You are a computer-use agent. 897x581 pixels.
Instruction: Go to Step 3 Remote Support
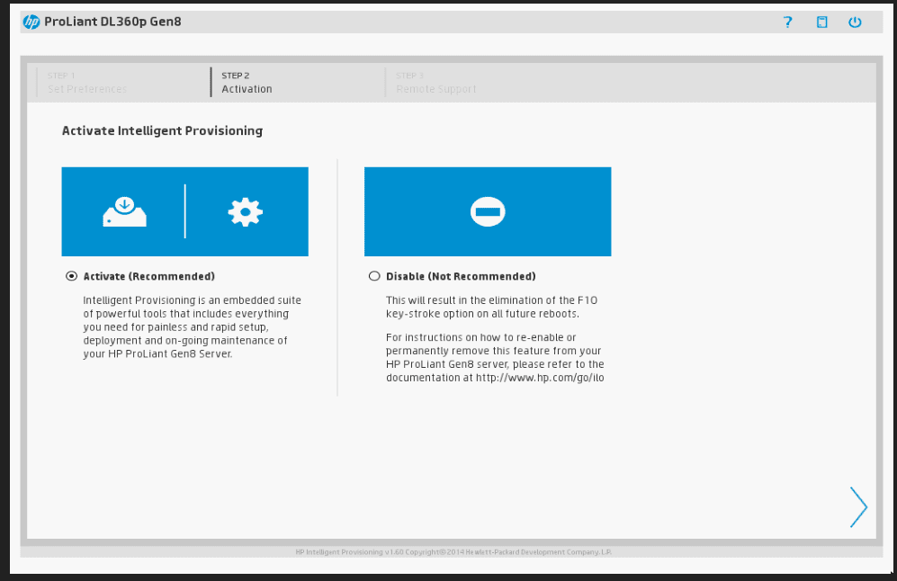point(436,83)
